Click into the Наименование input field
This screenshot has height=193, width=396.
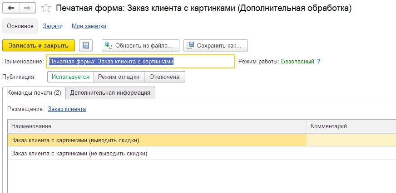tap(140, 62)
